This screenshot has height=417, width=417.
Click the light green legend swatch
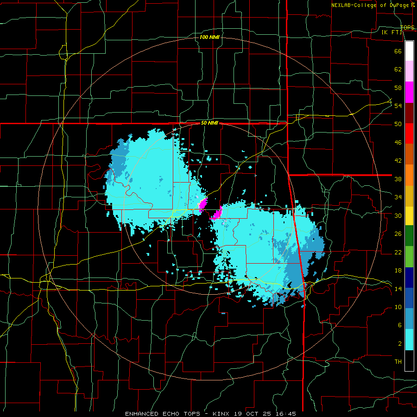click(x=409, y=257)
